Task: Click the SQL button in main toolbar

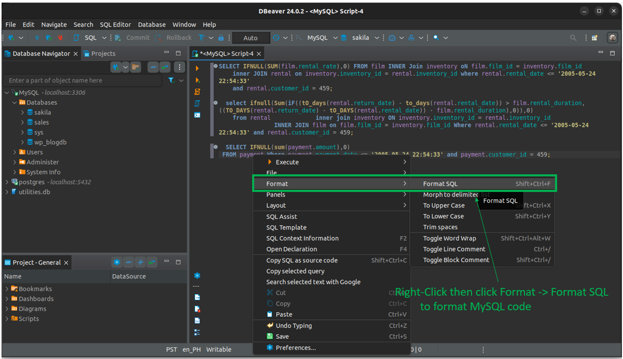Action: 90,38
